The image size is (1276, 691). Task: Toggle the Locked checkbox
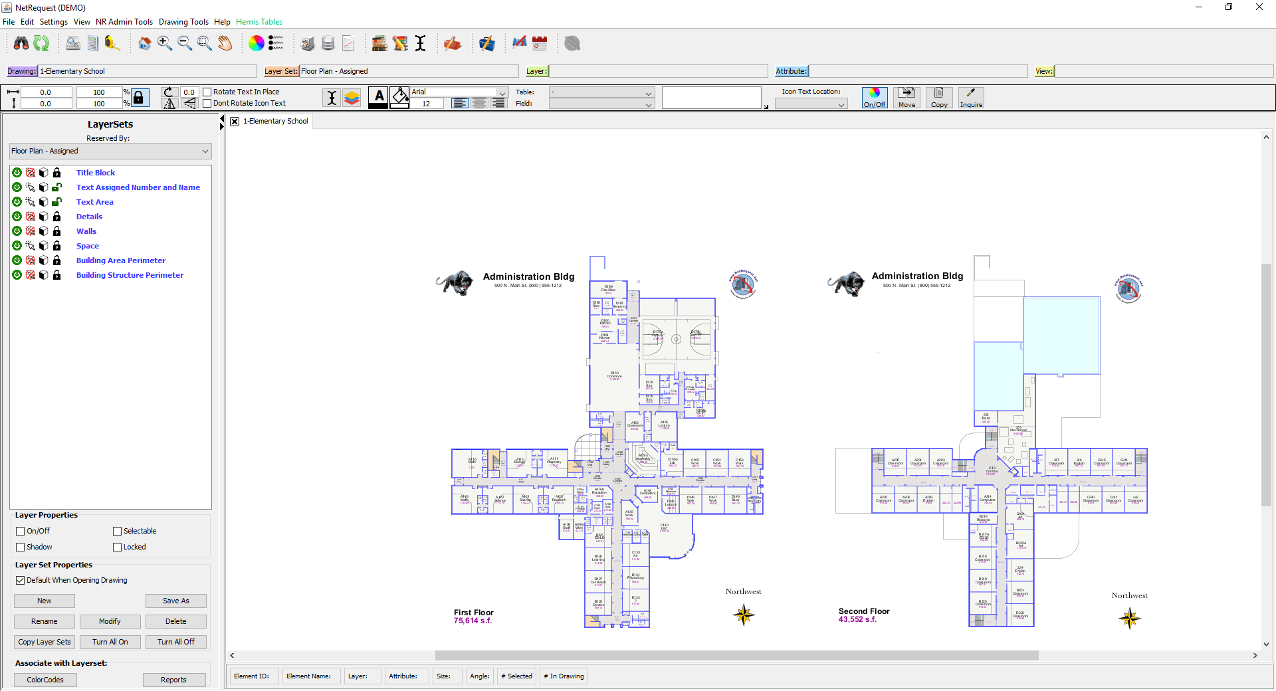coord(118,547)
